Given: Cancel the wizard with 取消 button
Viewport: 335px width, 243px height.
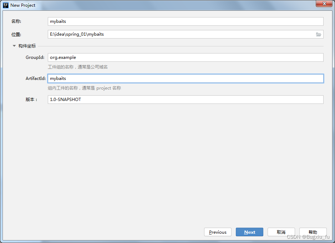Looking at the screenshot, I should pos(281,232).
